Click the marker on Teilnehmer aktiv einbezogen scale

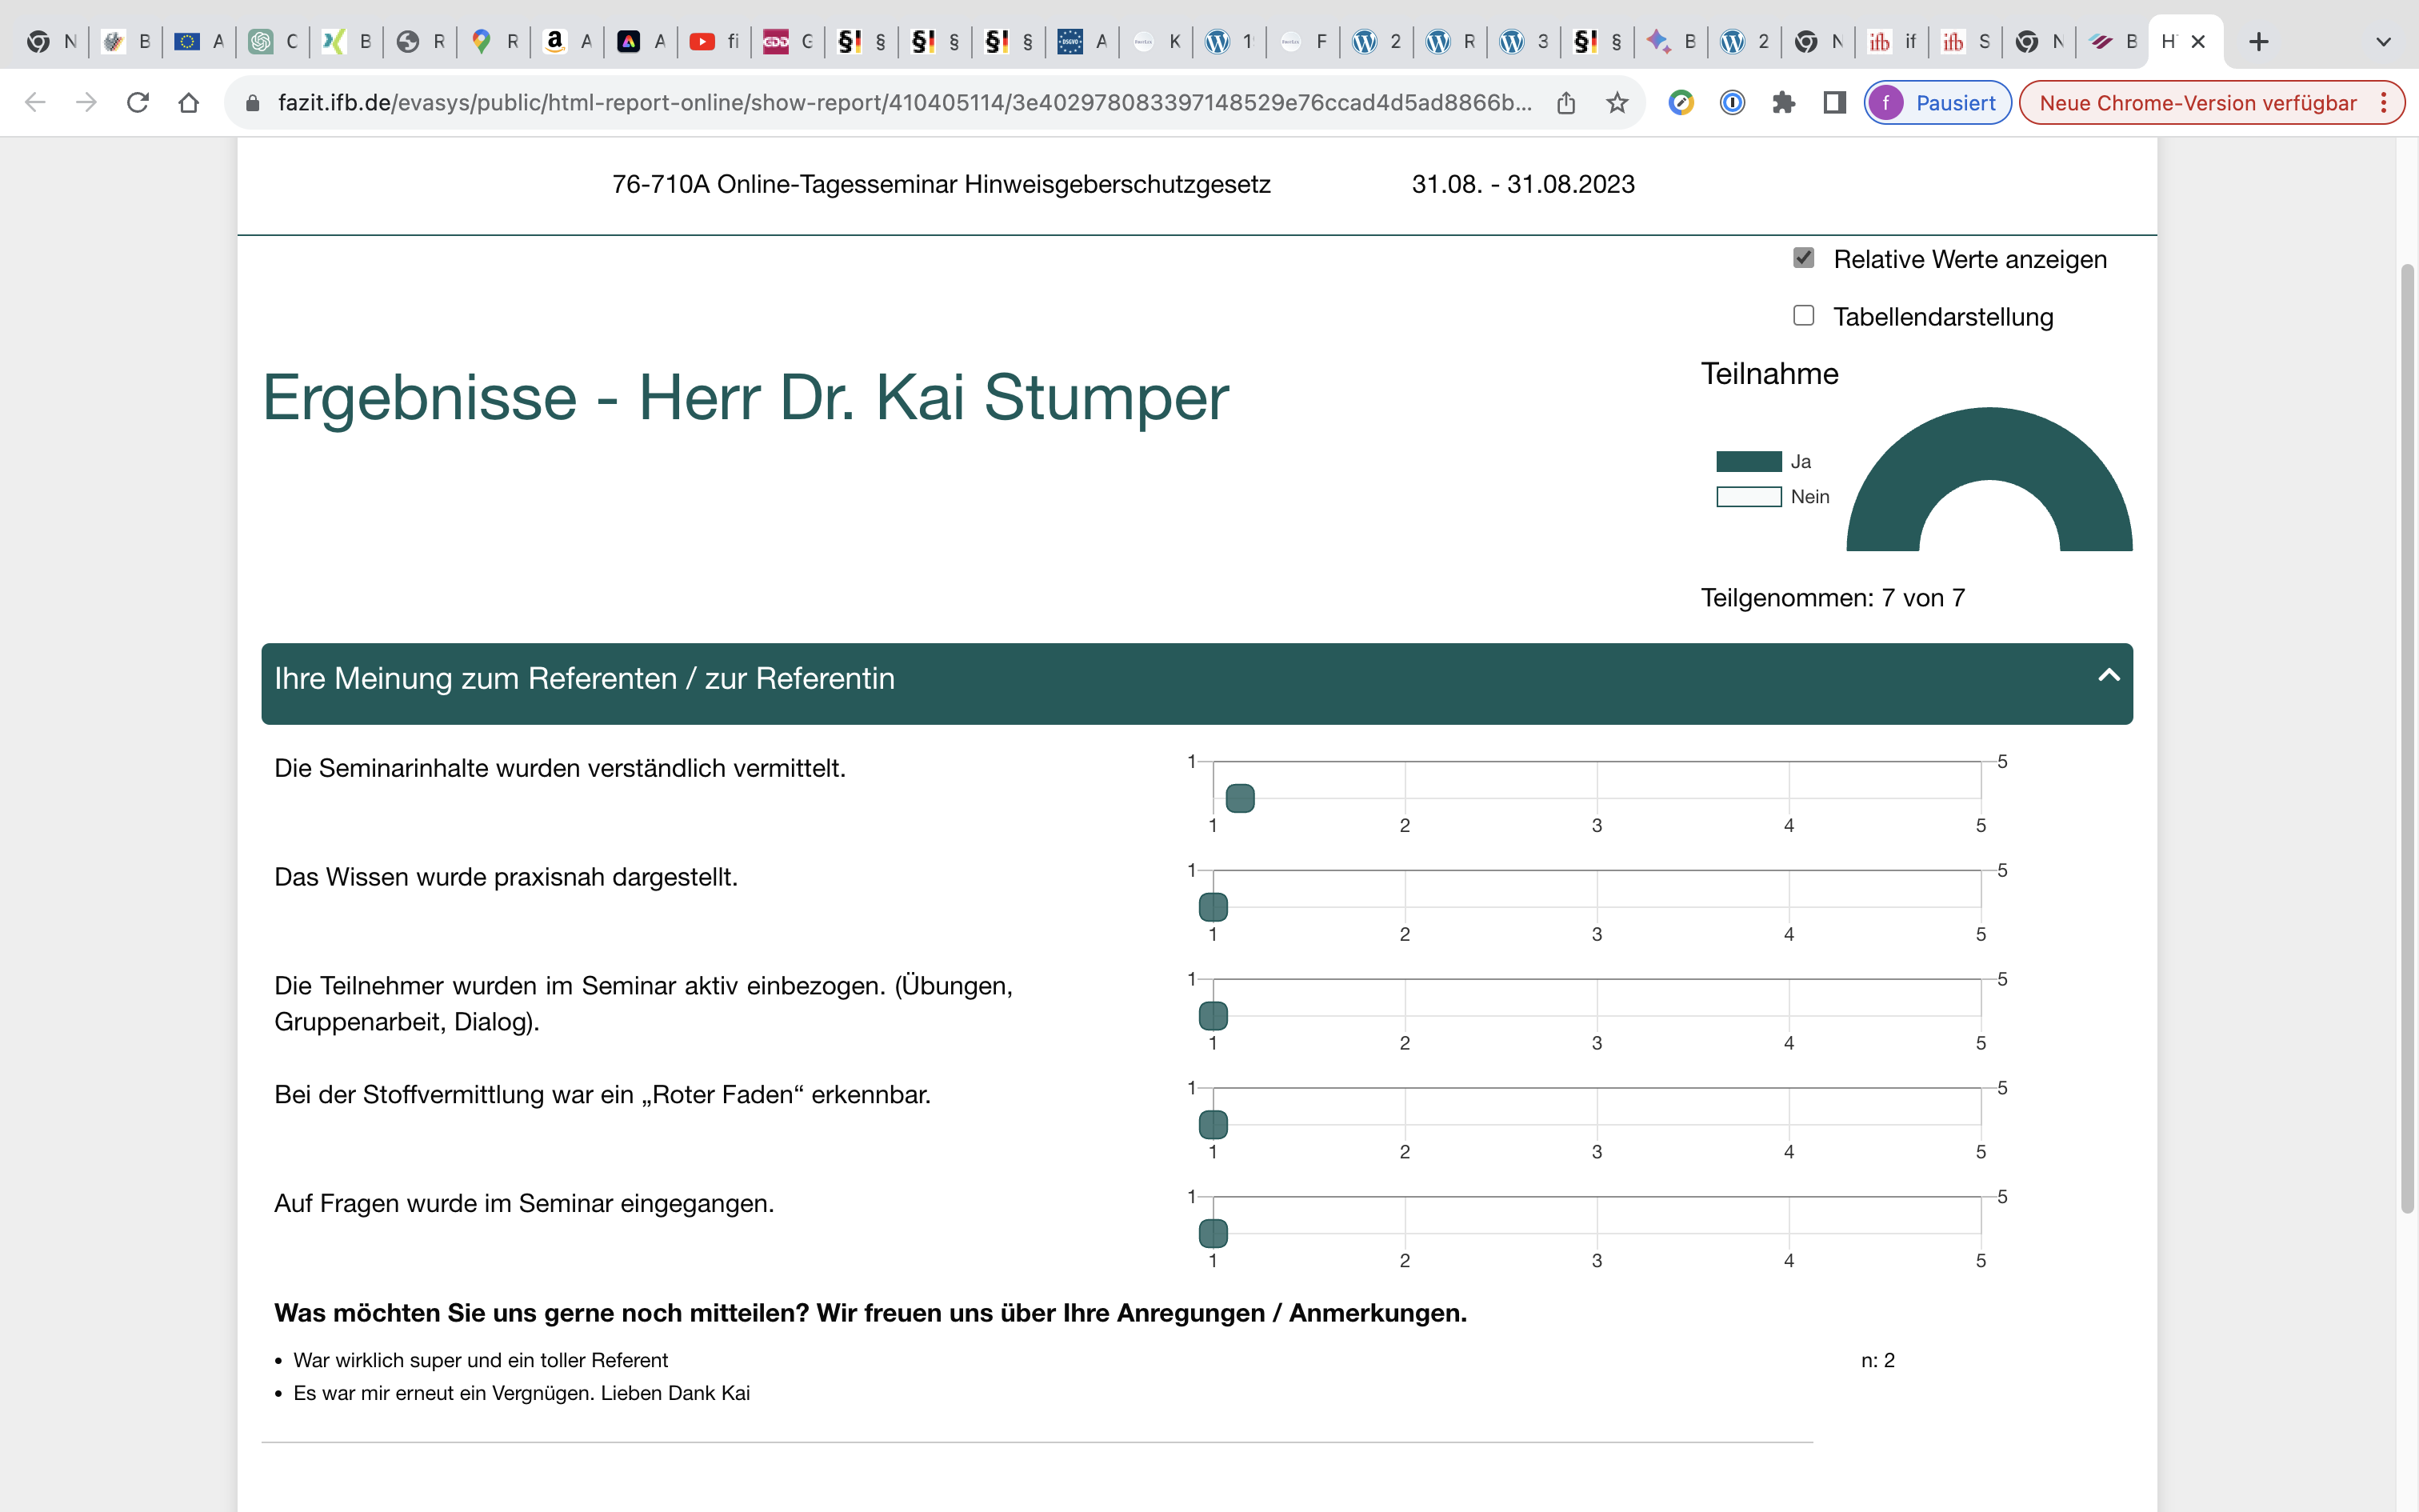coord(1213,1016)
